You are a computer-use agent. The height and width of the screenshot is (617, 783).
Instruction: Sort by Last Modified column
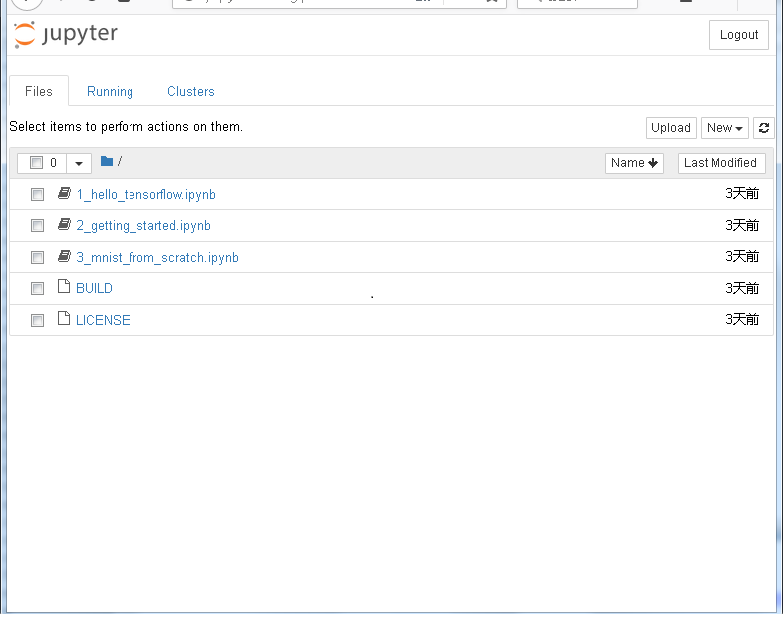721,163
